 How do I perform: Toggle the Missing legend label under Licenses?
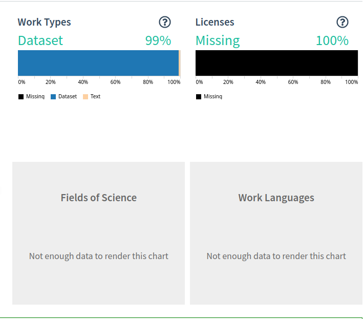point(213,96)
